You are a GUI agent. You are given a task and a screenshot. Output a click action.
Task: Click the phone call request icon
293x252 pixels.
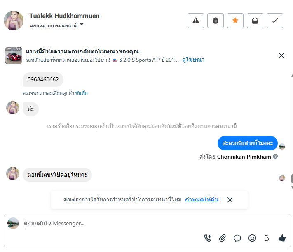coord(208,238)
